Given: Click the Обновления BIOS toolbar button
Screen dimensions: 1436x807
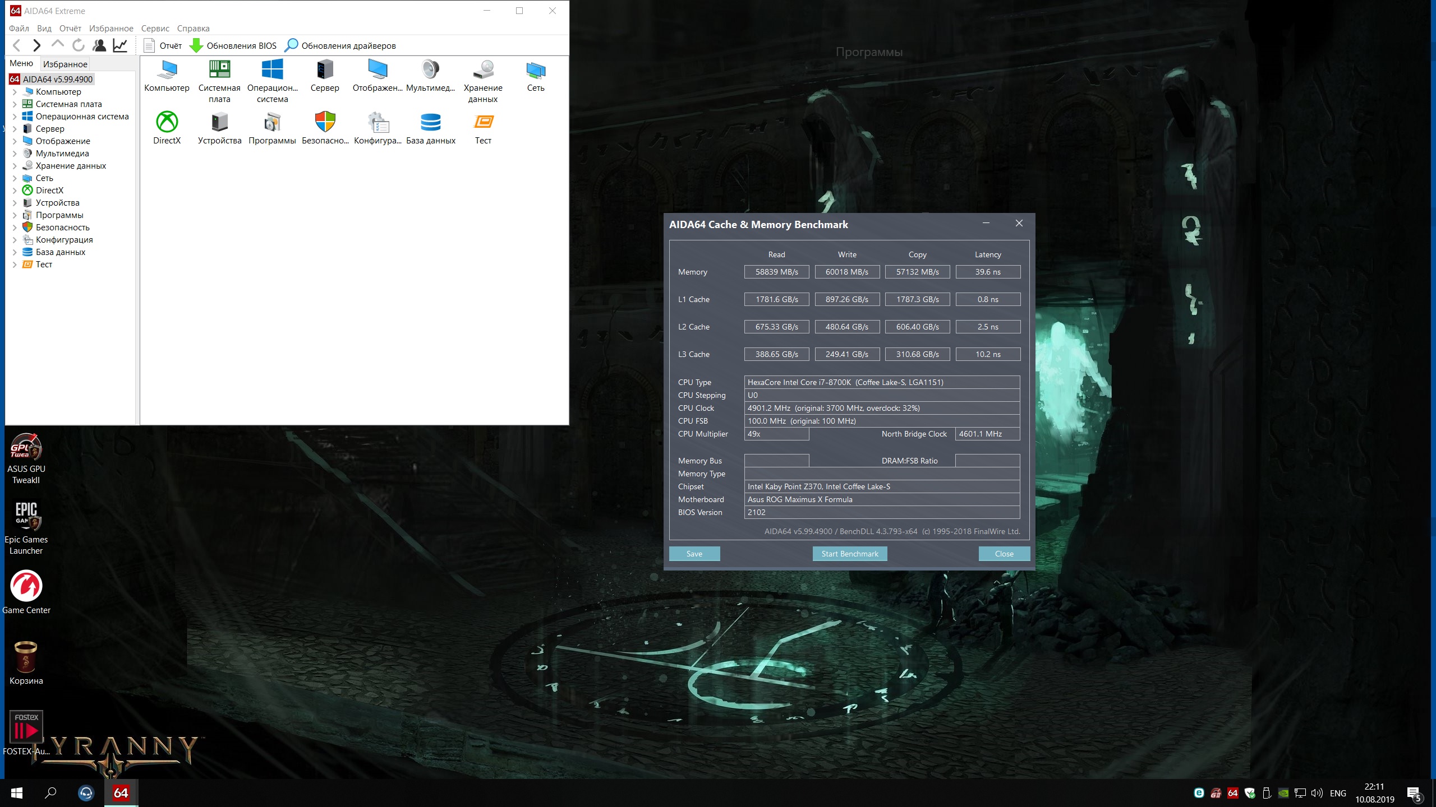Looking at the screenshot, I should tap(233, 46).
